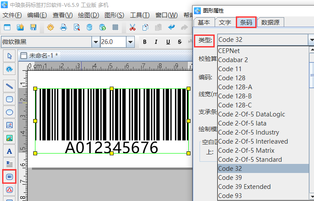This screenshot has width=314, height=201.
Task: Select the barcode drawing tool
Action: [10, 176]
